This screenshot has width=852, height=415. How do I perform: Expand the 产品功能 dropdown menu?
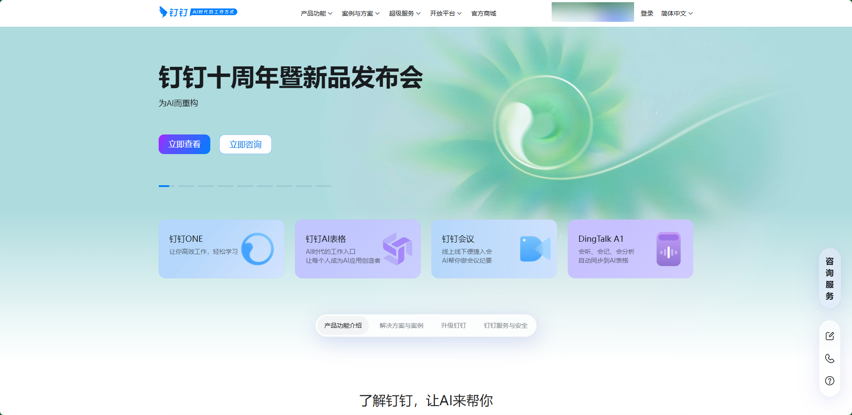coord(316,13)
